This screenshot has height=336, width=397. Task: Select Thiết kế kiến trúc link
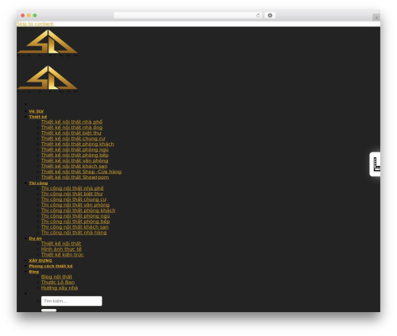coord(62,255)
